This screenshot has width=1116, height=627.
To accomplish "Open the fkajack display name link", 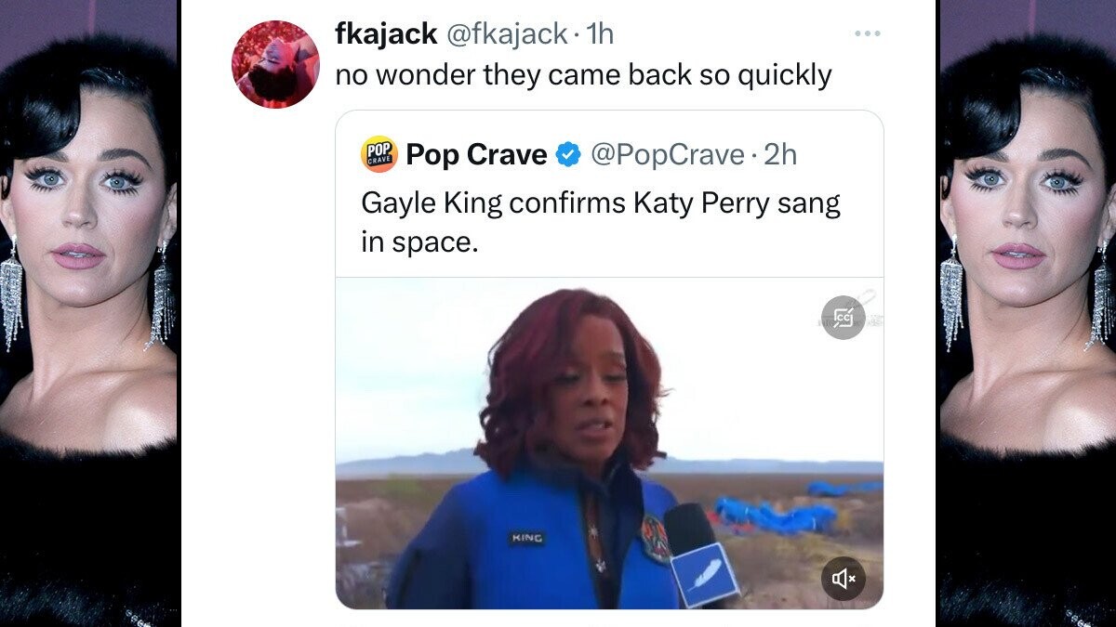I will pos(385,34).
